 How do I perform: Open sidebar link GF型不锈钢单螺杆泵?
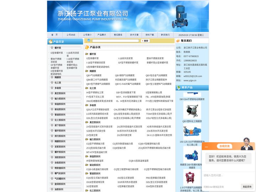pos(57,66)
